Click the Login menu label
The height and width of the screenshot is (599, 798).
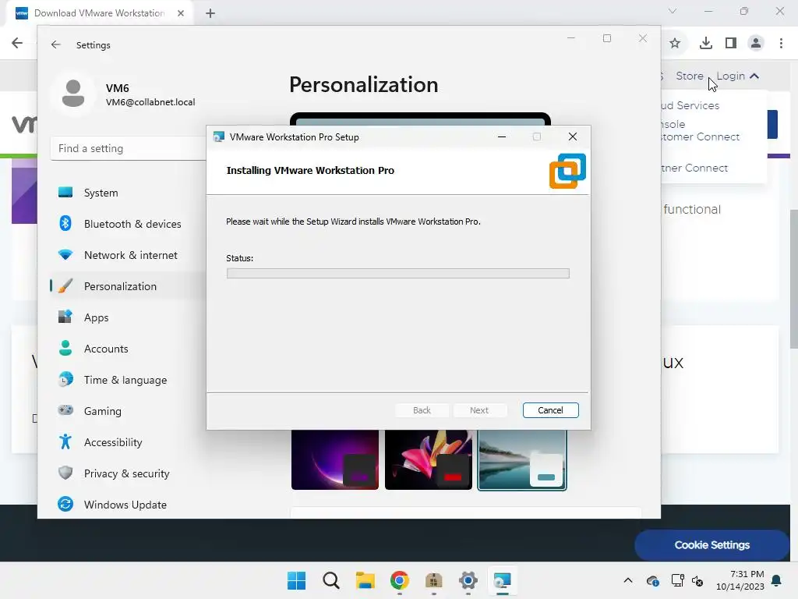click(x=730, y=76)
